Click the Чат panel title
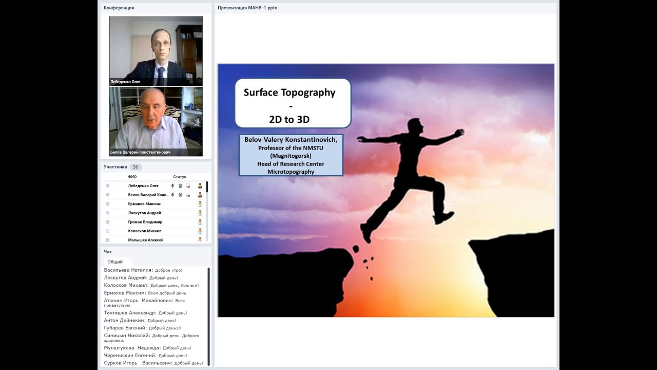657x370 pixels. [108, 252]
